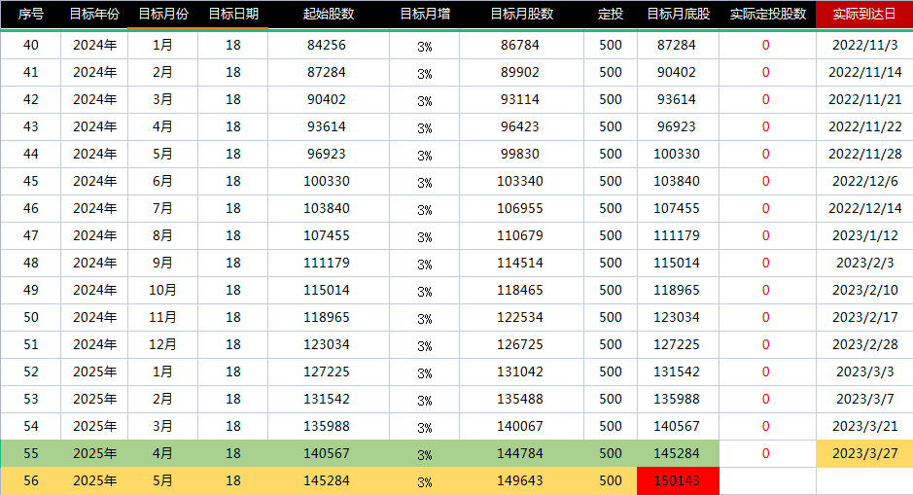Click month-end cell 90402
913x495 pixels.
coord(678,72)
